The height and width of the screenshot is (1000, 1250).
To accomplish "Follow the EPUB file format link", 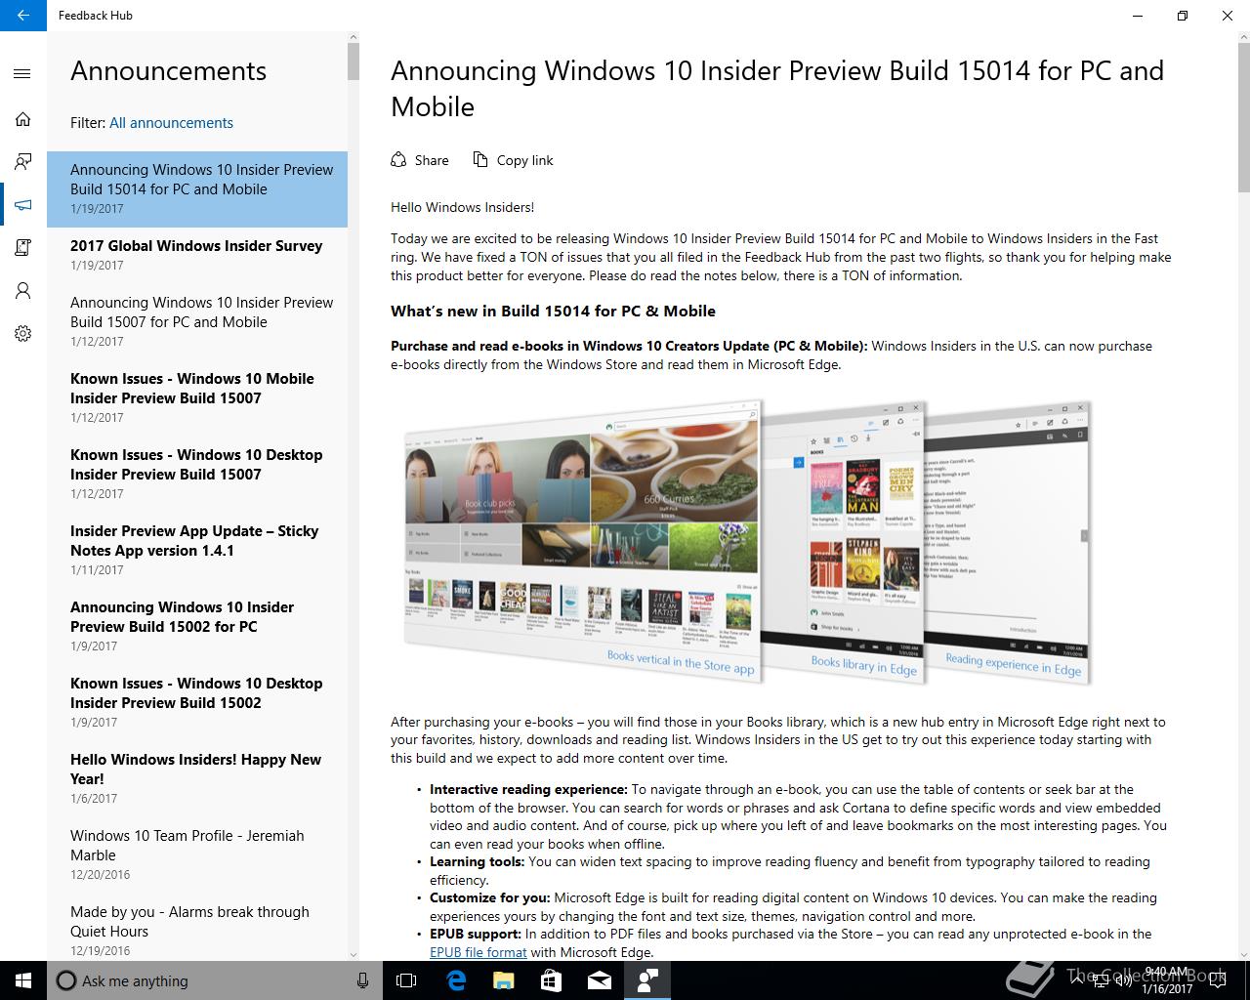I will pyautogui.click(x=479, y=952).
